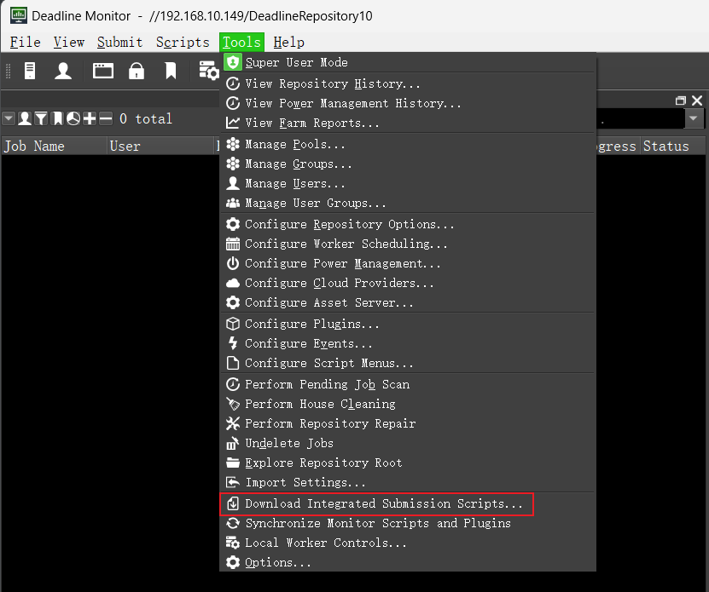The height and width of the screenshot is (592, 709).
Task: Click the Manage User Groups people icon
Action: pos(232,204)
